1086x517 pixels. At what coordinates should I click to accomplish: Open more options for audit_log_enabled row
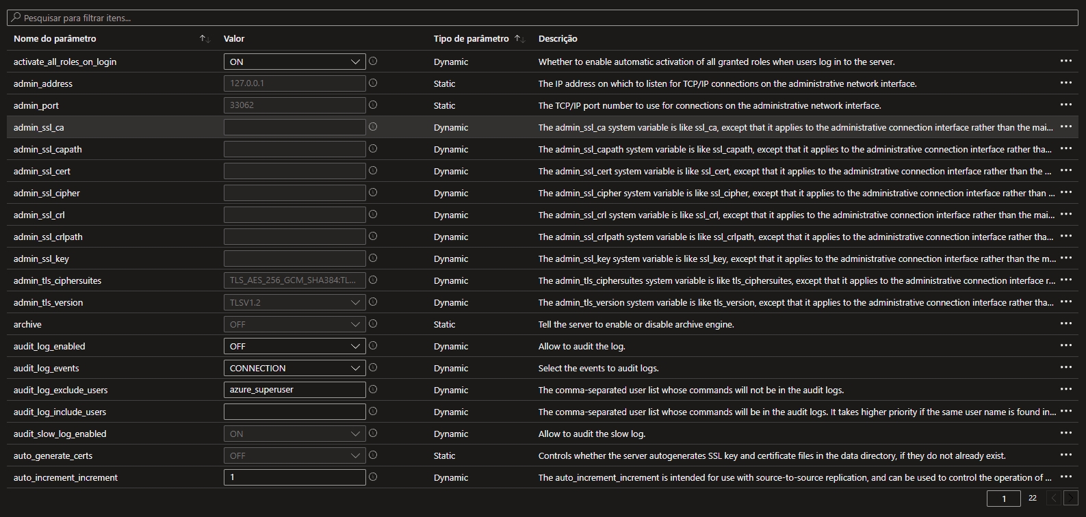click(x=1065, y=345)
